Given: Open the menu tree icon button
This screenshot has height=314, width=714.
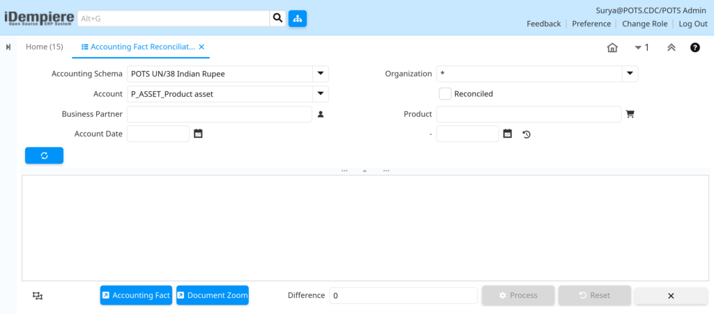Looking at the screenshot, I should pos(297,19).
